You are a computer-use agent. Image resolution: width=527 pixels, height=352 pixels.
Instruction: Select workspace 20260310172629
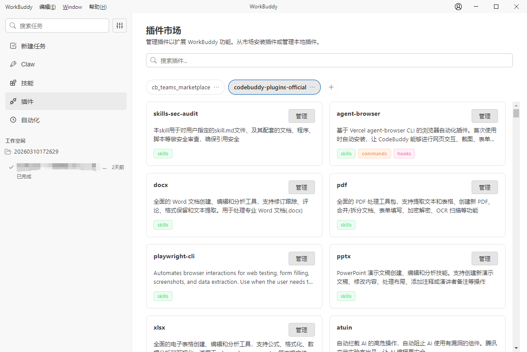[x=37, y=152]
